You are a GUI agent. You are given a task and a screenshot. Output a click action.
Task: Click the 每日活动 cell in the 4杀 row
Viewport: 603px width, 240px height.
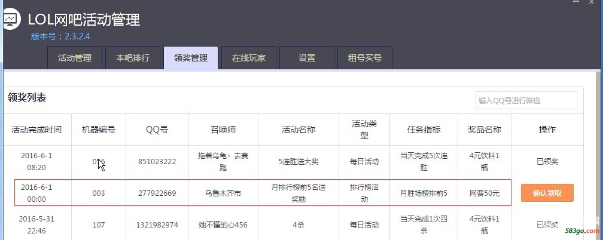[364, 224]
